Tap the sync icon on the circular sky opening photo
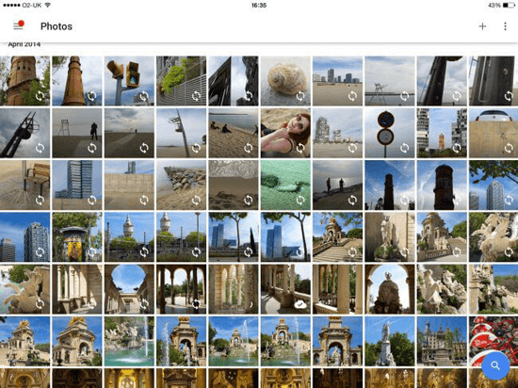Image resolution: width=518 pixels, height=388 pixels. [x=144, y=304]
